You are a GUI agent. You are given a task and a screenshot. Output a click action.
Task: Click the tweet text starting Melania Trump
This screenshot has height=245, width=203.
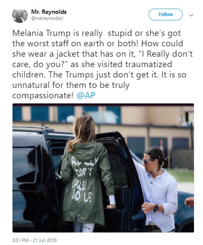click(102, 64)
